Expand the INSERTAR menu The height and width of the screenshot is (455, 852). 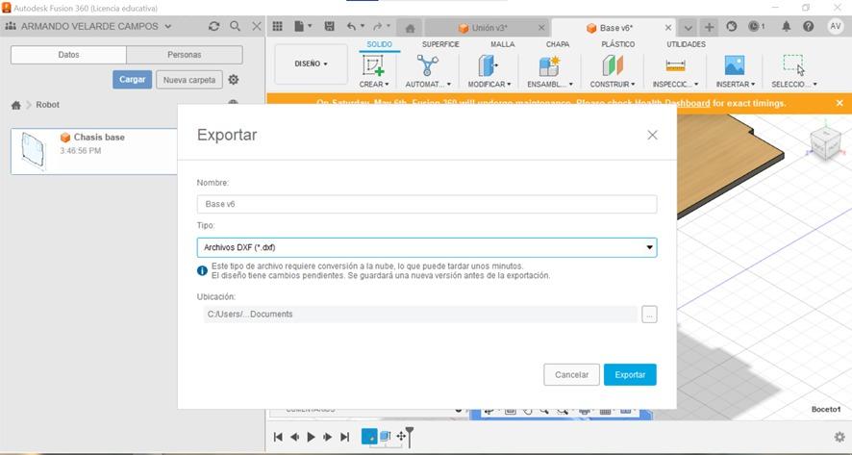tap(736, 85)
